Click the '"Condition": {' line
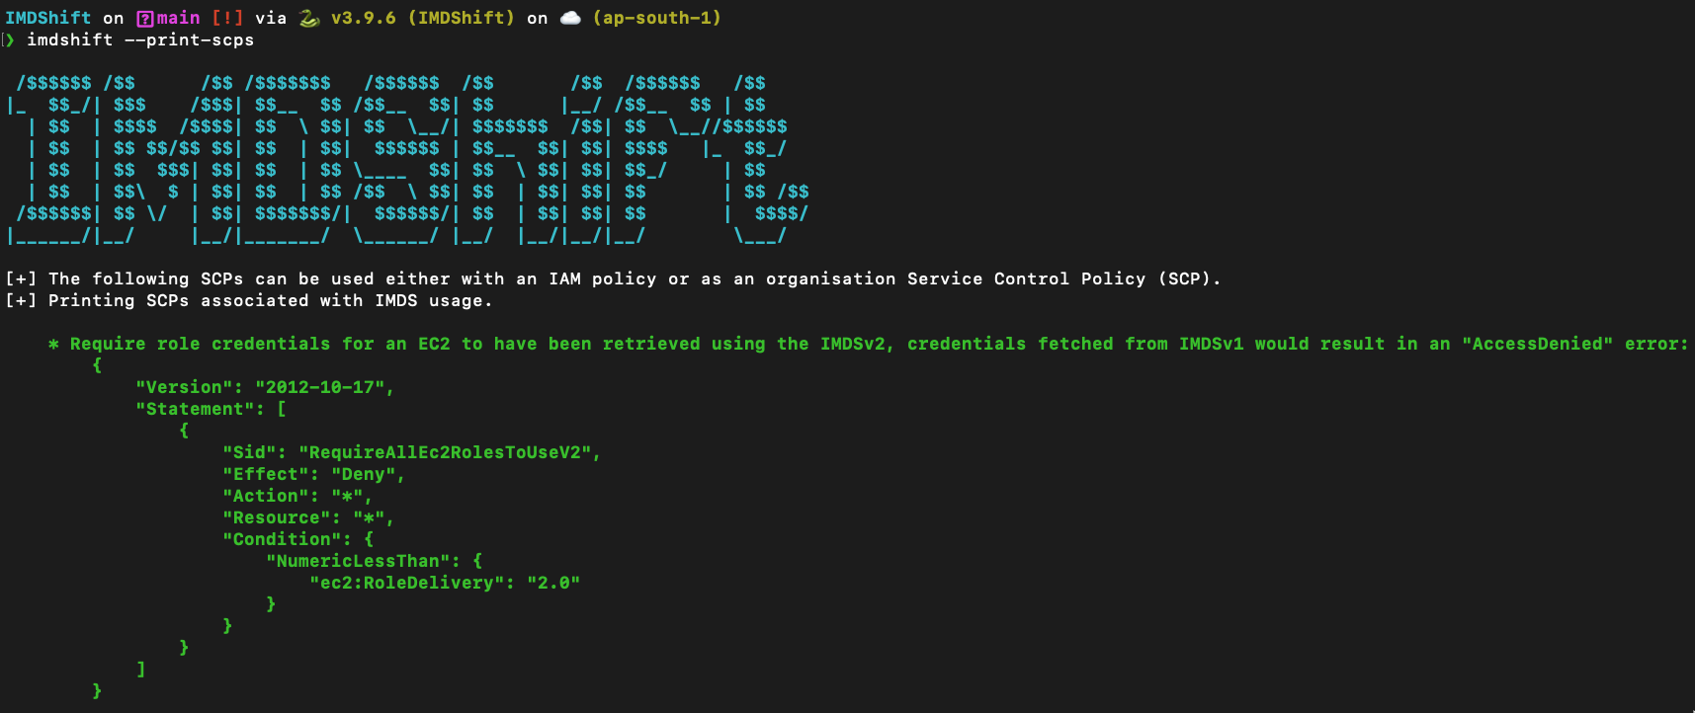 click(x=297, y=539)
